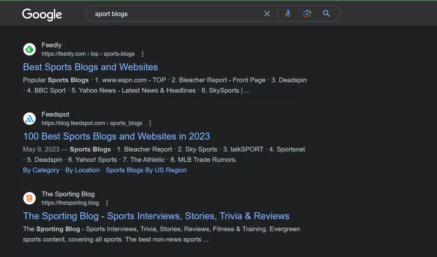Start a voice search with microphone

288,14
